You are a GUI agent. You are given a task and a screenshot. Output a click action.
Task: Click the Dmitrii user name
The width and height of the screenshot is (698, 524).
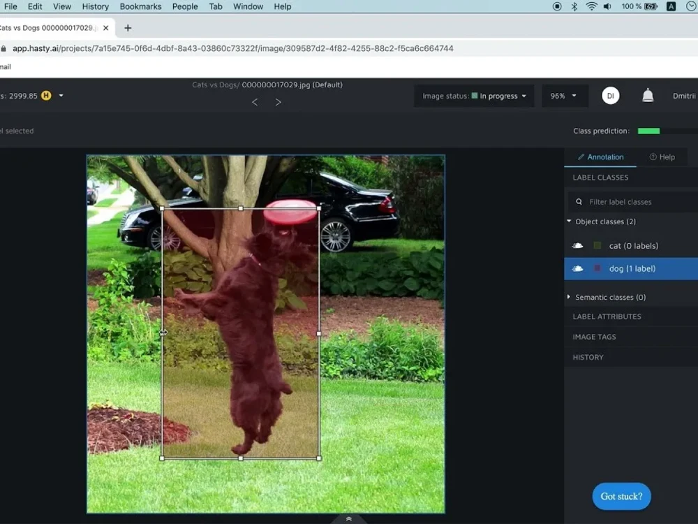684,96
